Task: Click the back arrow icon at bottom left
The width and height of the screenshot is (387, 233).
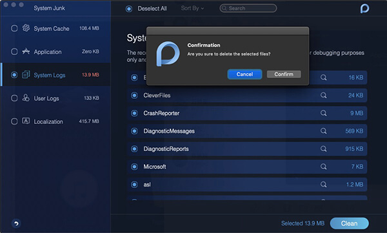Action: pyautogui.click(x=16, y=223)
